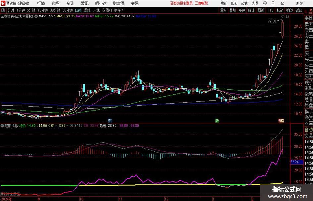Screen dimensions: 313x201
Task: Click the 统计 statistics button
Action: [251, 10]
